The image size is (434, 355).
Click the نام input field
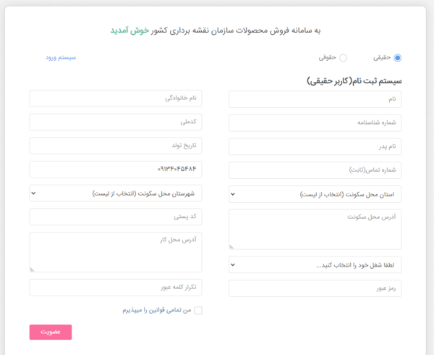click(315, 99)
